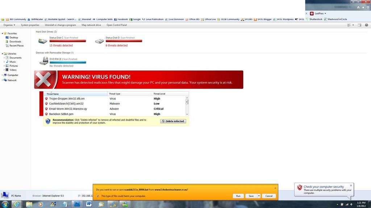
Task: Click Uninstall or change a program
Action: coord(61,25)
